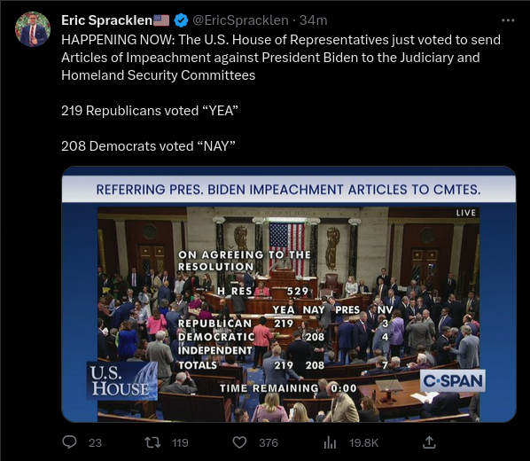Screen dimensions: 530x461
Task: Click the 34m timestamp link
Action: (x=314, y=20)
